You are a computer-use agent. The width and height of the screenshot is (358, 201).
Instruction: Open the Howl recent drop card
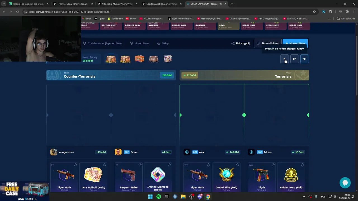point(229,26)
